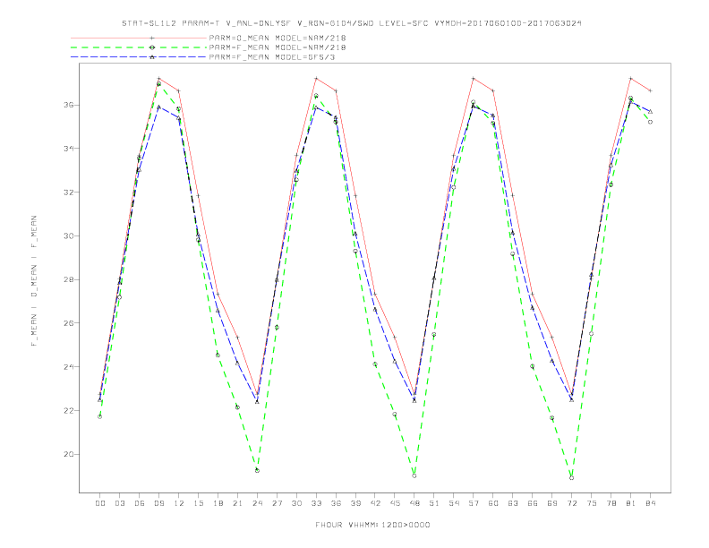Click x-axis forecast hour label 60
This screenshot has height=548, width=709.
[493, 503]
